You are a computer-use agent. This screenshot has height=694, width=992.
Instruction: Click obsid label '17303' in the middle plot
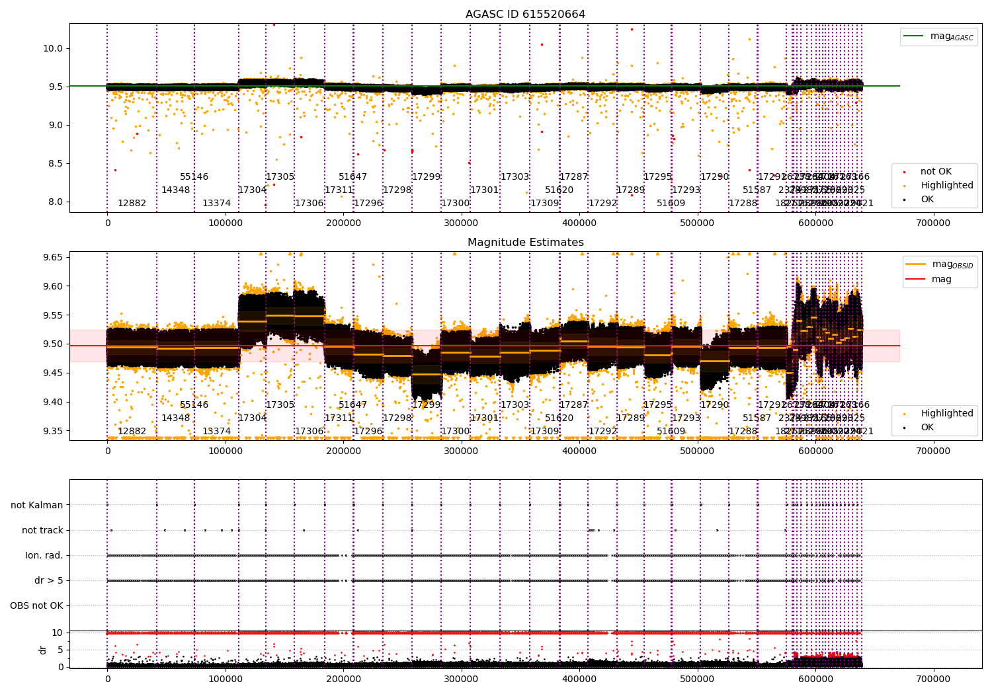coord(515,405)
